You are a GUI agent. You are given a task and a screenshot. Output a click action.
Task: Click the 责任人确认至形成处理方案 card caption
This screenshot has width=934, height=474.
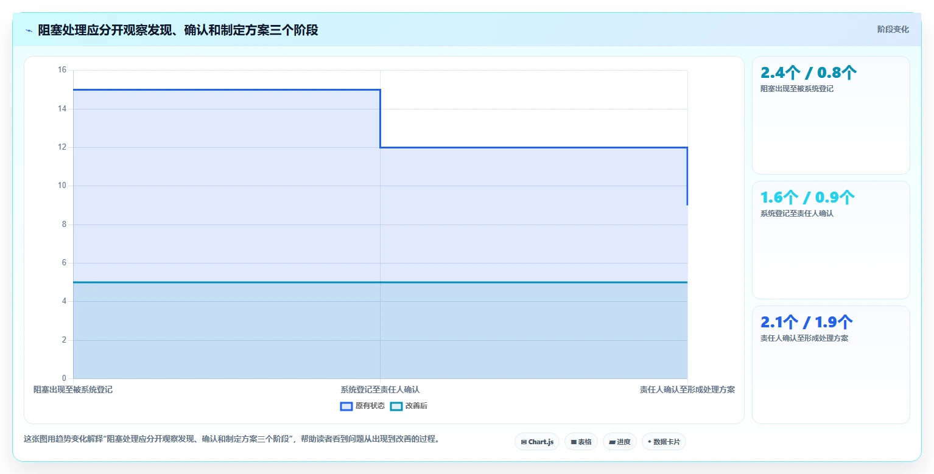(804, 338)
